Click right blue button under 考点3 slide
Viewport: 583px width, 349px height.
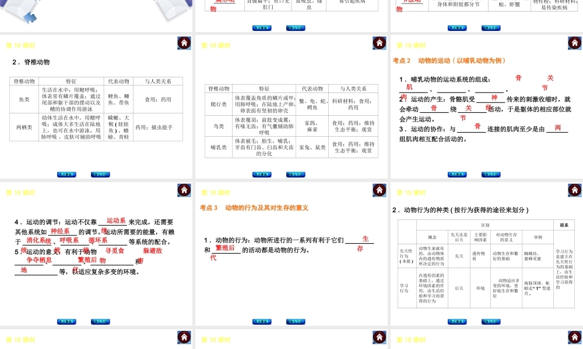point(296,322)
